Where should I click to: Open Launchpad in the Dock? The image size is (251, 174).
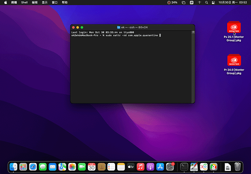coord(23,167)
